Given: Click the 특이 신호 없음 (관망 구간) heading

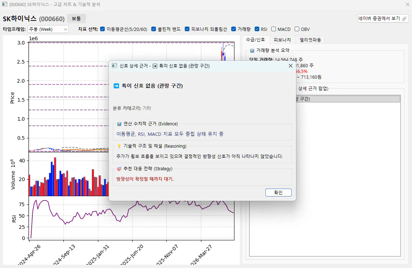Looking at the screenshot, I should click(x=152, y=86).
